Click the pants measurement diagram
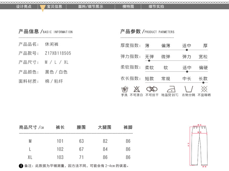Image resolution: width=229 pixels, height=171 pixels. (x=200, y=146)
